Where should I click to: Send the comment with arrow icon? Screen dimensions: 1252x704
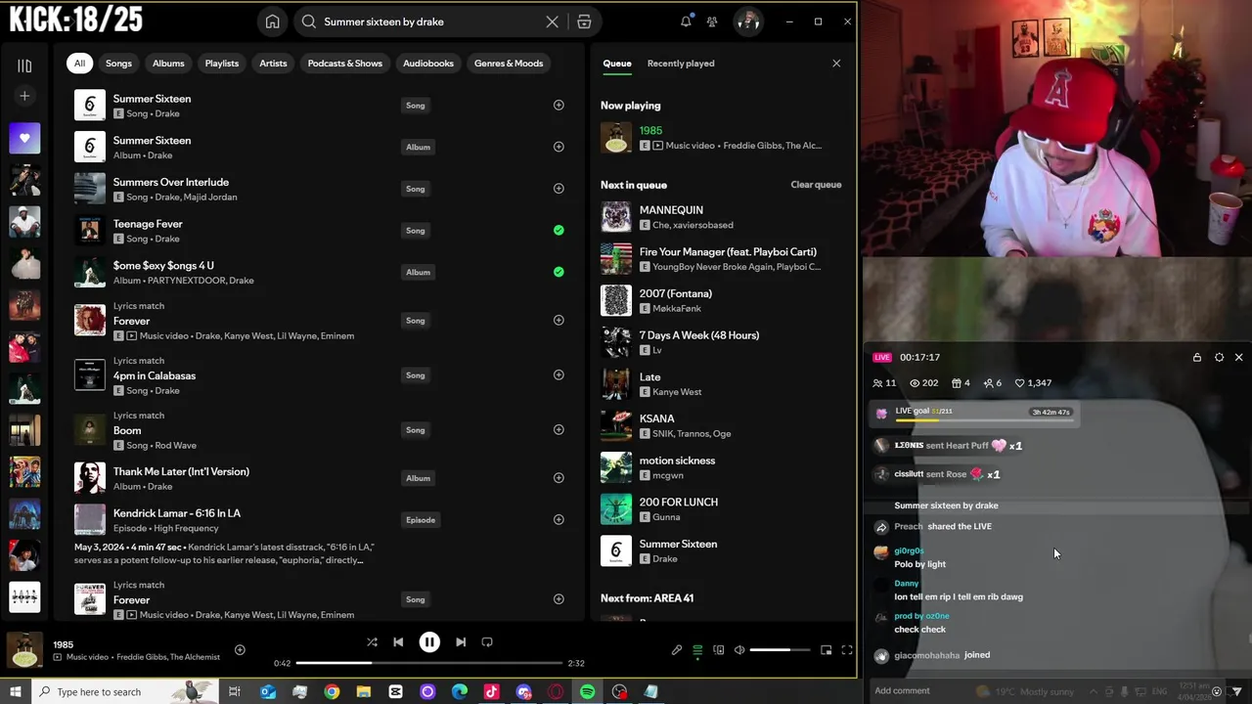[1236, 691]
